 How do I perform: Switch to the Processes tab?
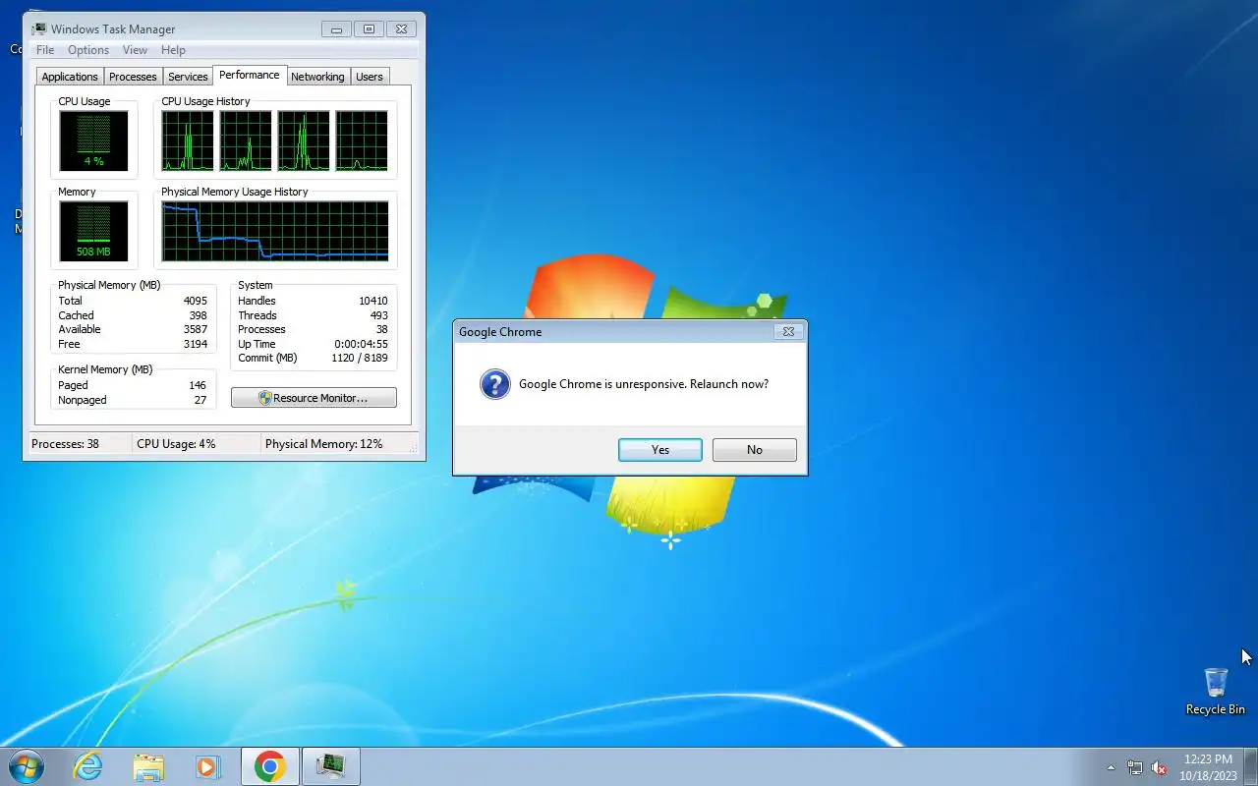(133, 77)
